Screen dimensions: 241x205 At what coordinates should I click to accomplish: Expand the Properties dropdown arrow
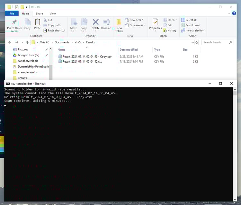click(x=156, y=31)
